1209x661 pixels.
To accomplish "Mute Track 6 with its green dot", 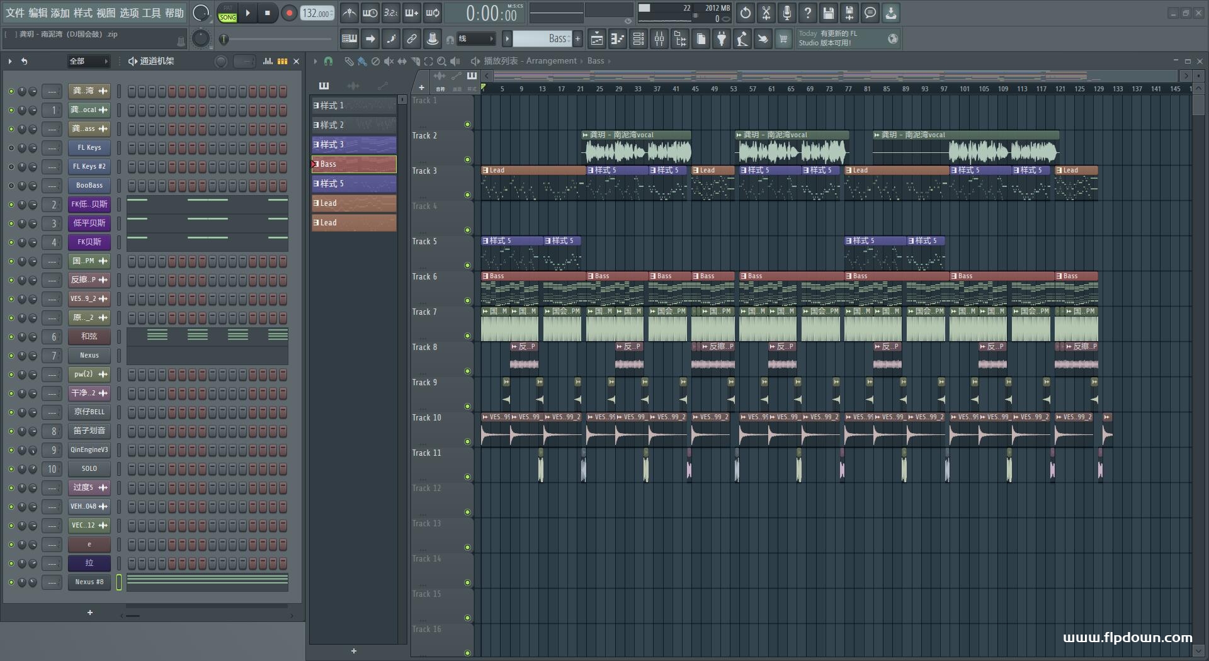I will click(467, 301).
